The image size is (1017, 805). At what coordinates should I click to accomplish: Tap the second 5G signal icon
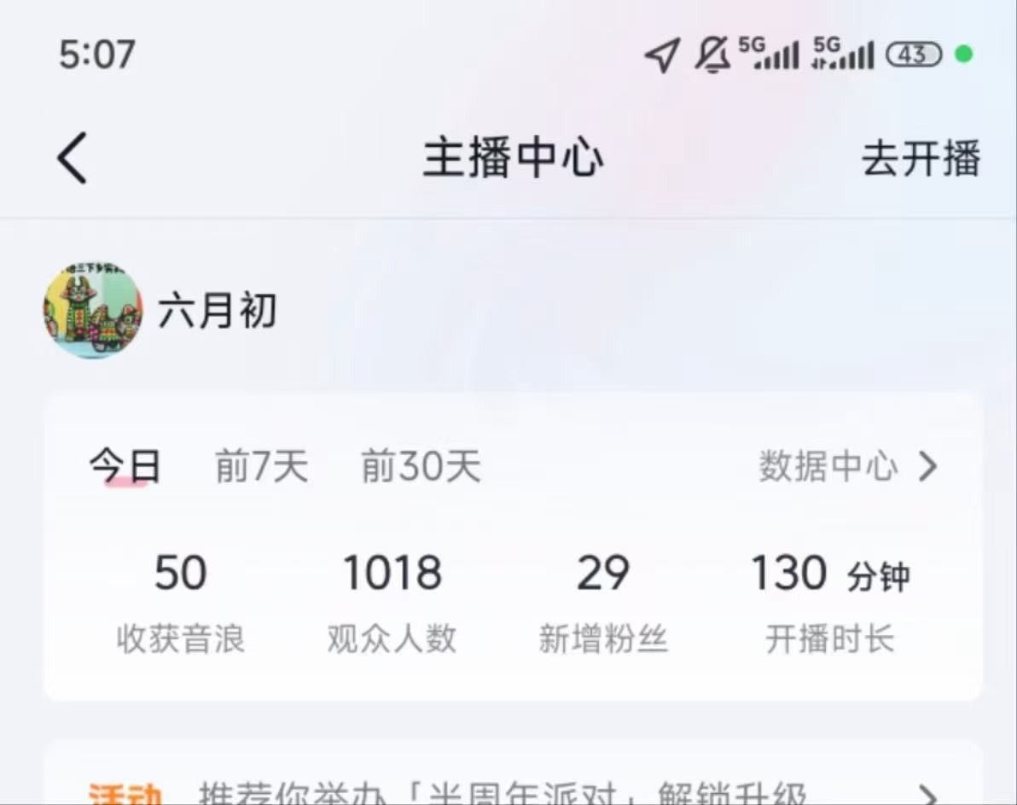point(843,53)
